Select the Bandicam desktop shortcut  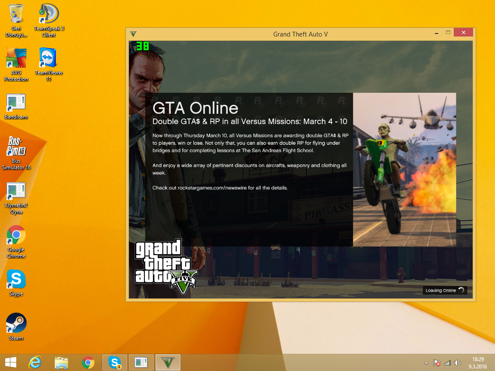click(x=16, y=103)
